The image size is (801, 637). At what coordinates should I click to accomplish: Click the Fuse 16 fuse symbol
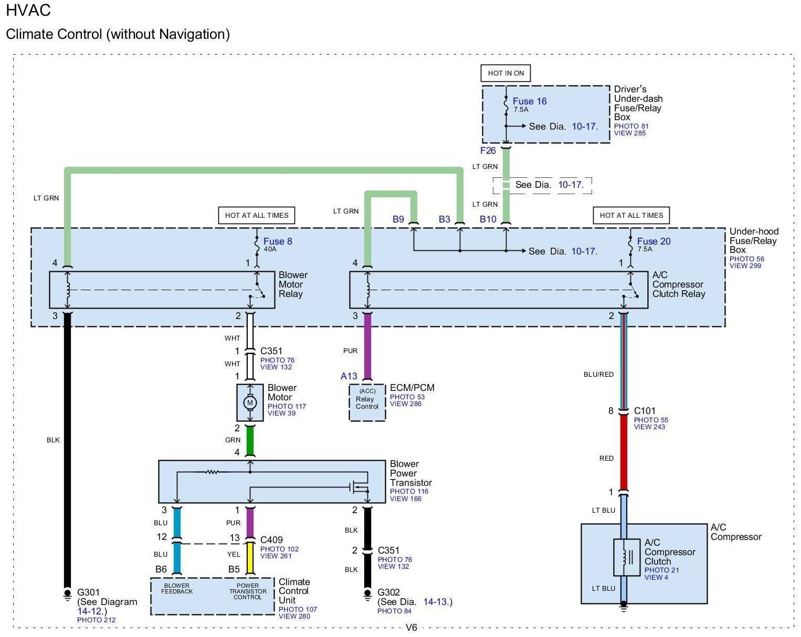[505, 104]
